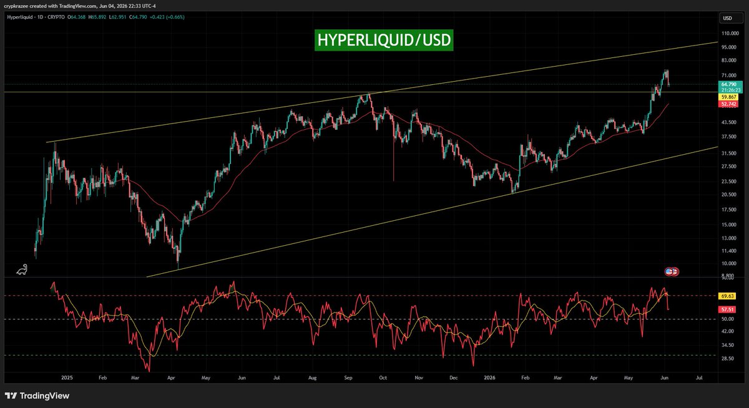Image resolution: width=749 pixels, height=408 pixels.
Task: Click the 28.50 RSI axis label
Action: click(728, 359)
